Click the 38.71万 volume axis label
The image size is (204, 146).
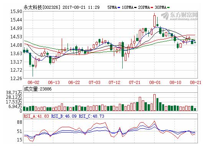pos(14,93)
